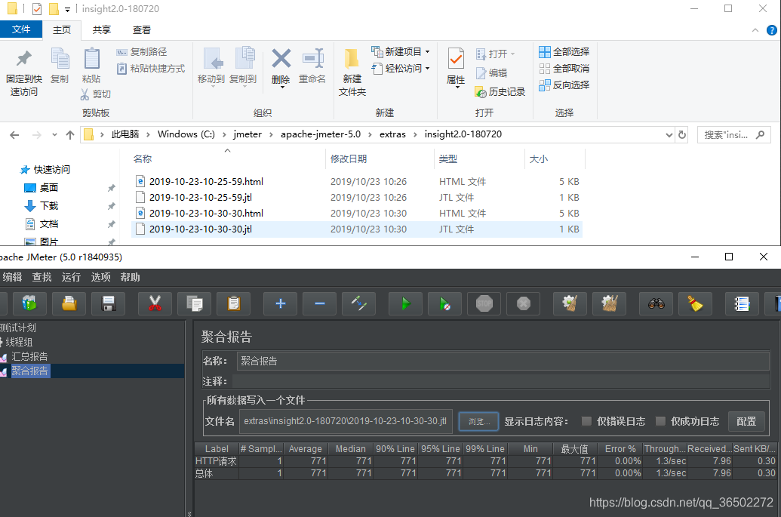
Task: Click the Explorer search box
Action: point(733,135)
